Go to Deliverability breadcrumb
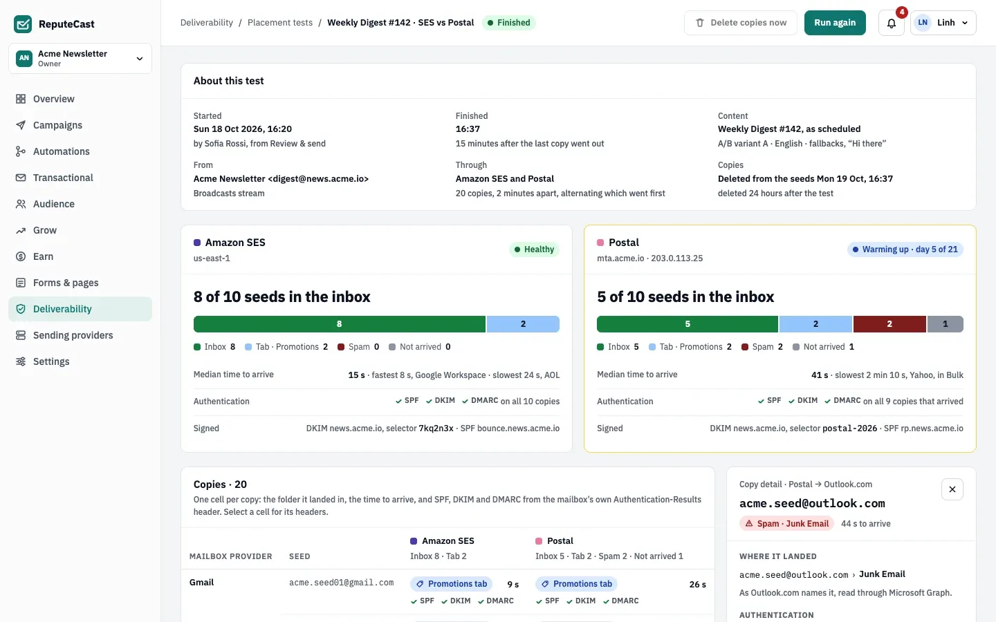The height and width of the screenshot is (622, 996). tap(207, 23)
